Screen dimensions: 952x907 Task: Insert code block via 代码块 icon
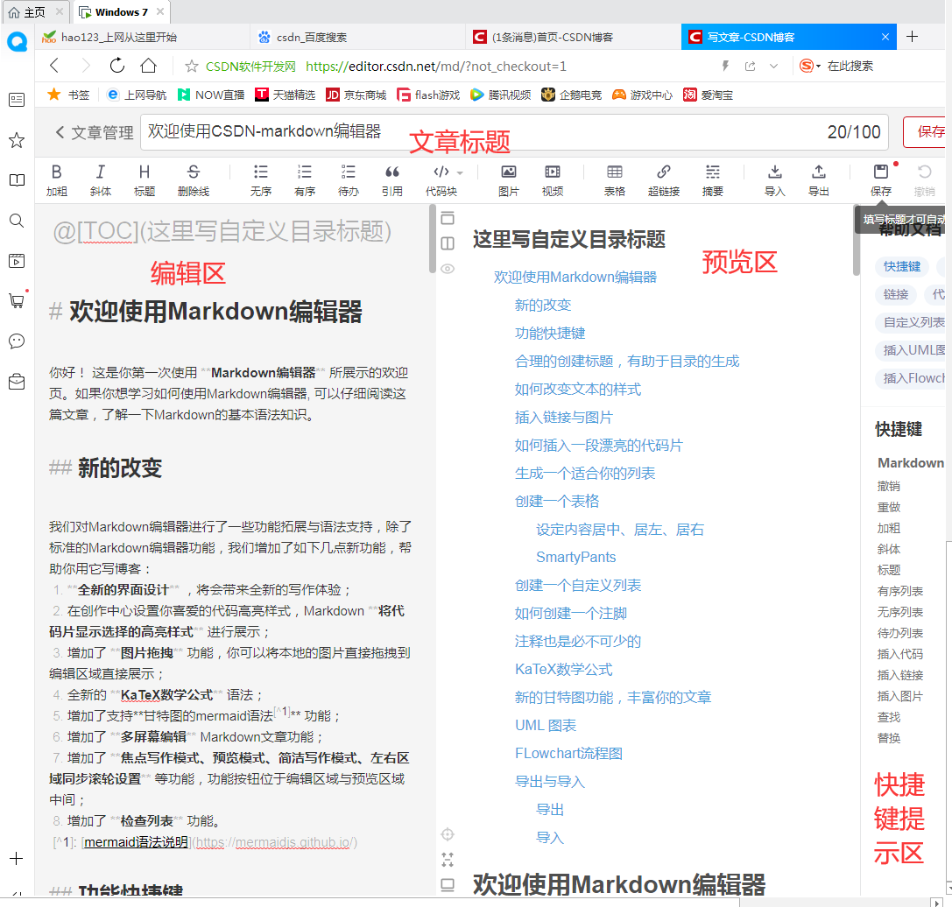tap(441, 180)
